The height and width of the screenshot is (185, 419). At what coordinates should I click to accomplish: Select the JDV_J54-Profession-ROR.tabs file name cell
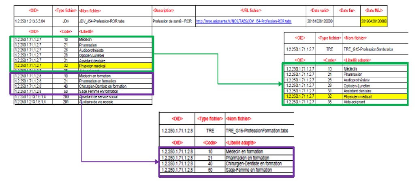pyautogui.click(x=115, y=21)
